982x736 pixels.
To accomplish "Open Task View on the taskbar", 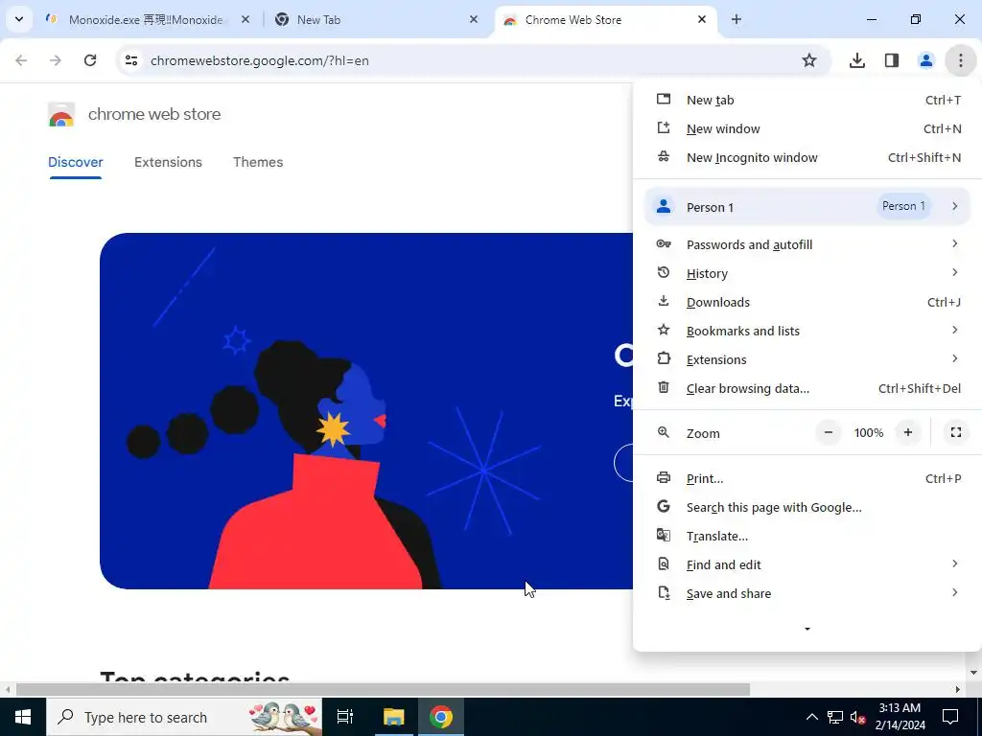I will [345, 717].
